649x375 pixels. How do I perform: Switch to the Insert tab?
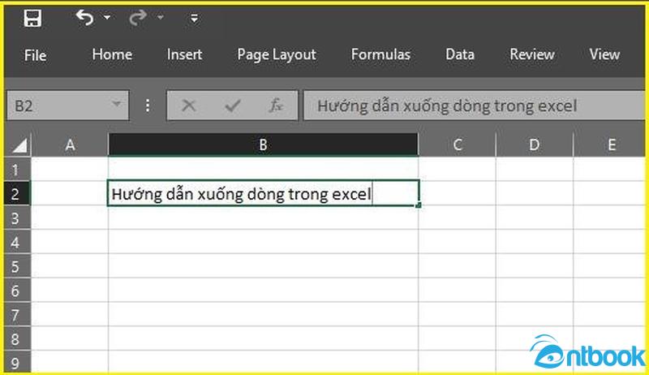tap(184, 54)
